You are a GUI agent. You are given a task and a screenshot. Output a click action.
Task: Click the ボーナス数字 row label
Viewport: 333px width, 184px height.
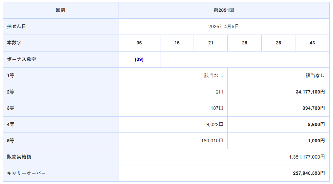(22, 59)
